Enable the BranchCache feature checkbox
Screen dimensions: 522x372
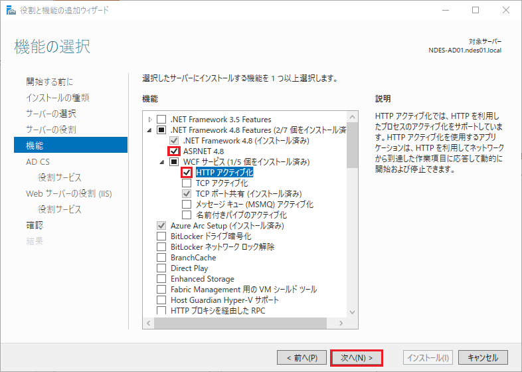coord(161,258)
